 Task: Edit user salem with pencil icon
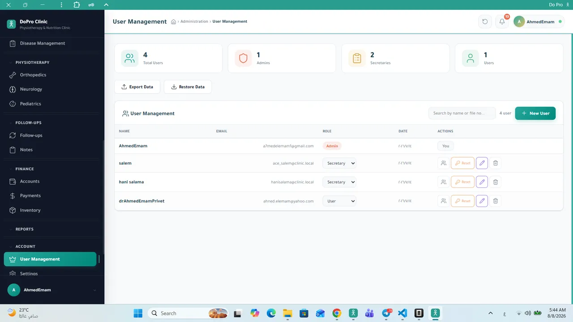[x=482, y=163]
